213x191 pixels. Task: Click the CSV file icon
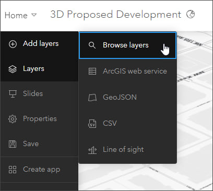pos(92,124)
